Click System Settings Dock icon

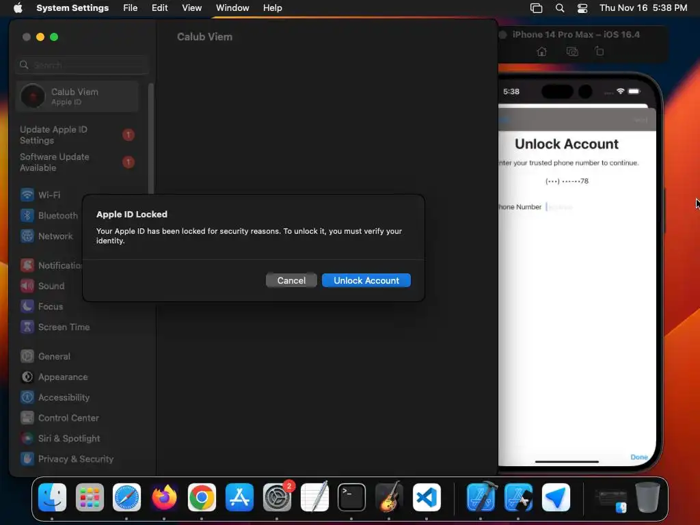pos(278,498)
